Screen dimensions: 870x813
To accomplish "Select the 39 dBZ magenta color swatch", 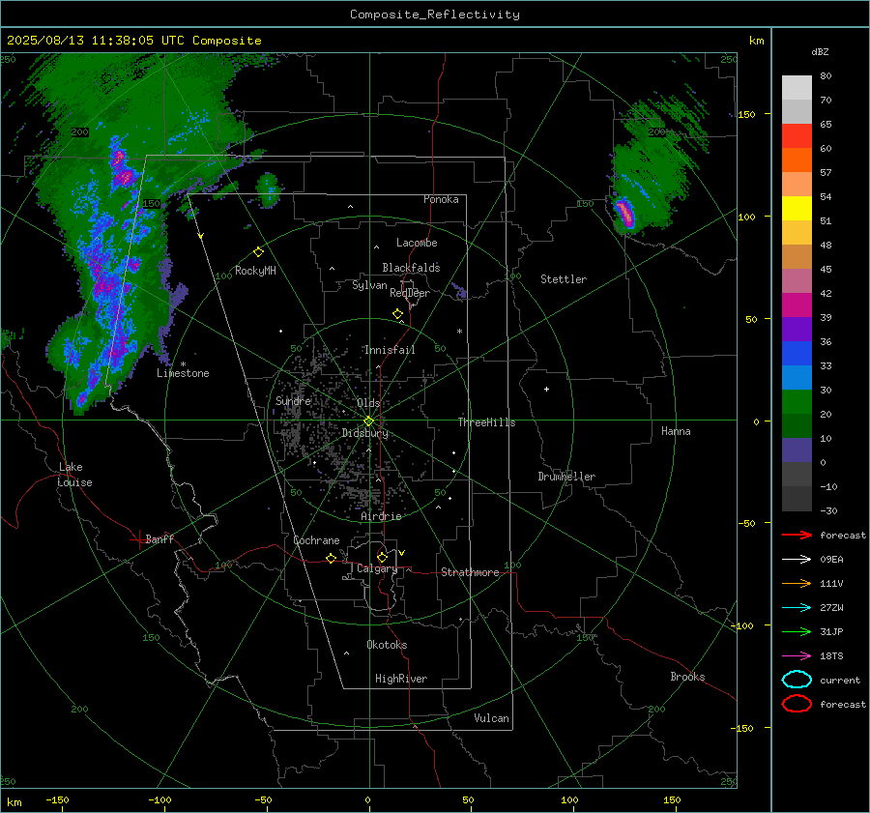I will click(797, 305).
